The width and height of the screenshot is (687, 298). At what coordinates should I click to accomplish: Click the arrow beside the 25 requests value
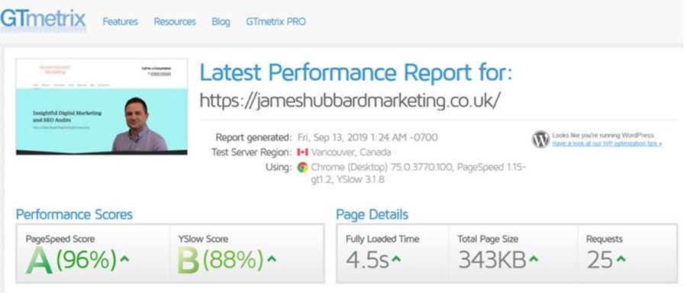pos(621,259)
